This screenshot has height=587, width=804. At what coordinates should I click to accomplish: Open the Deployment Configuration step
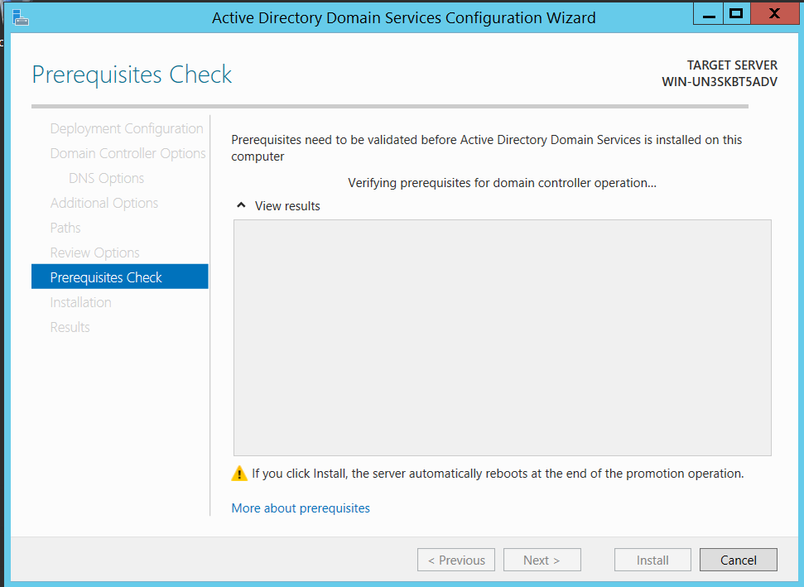pyautogui.click(x=127, y=128)
